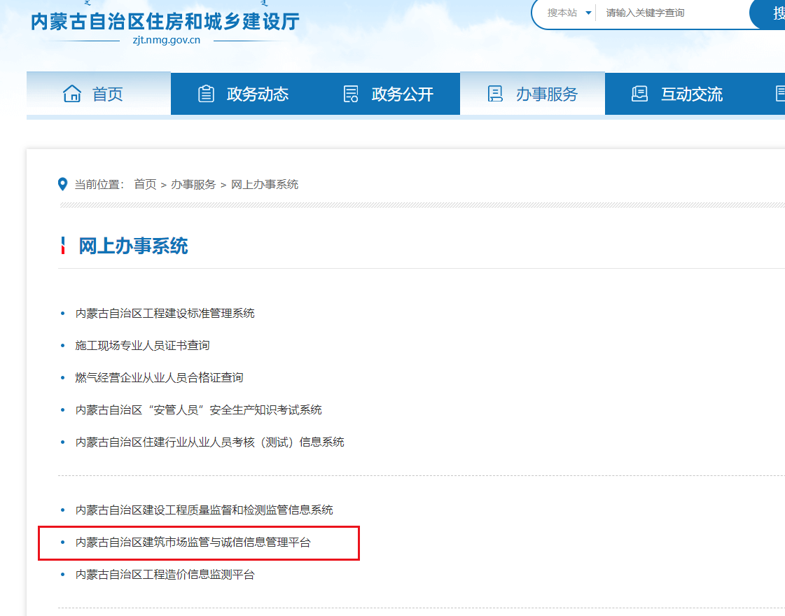Open 建筑市场监管与诚信信息管理平台 link
The image size is (785, 616).
click(x=193, y=542)
